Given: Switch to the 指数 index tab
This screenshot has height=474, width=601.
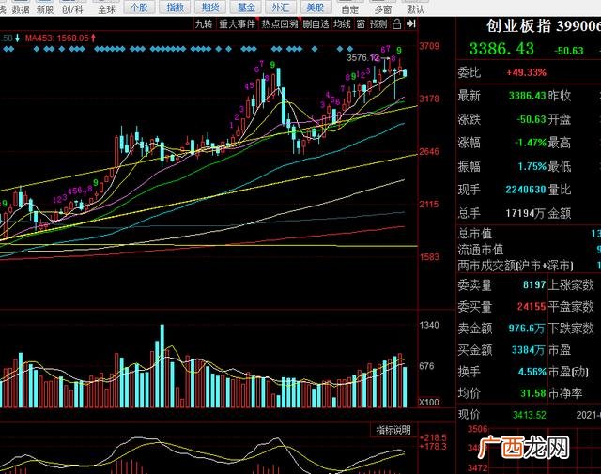Looking at the screenshot, I should (x=176, y=7).
